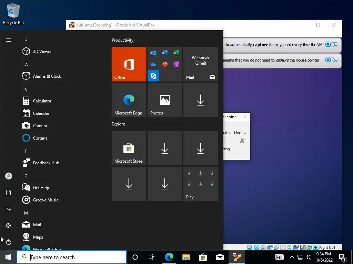The image size is (353, 264).
Task: Dismiss the VirtualBox keyboard capture notification
Action: point(328,44)
